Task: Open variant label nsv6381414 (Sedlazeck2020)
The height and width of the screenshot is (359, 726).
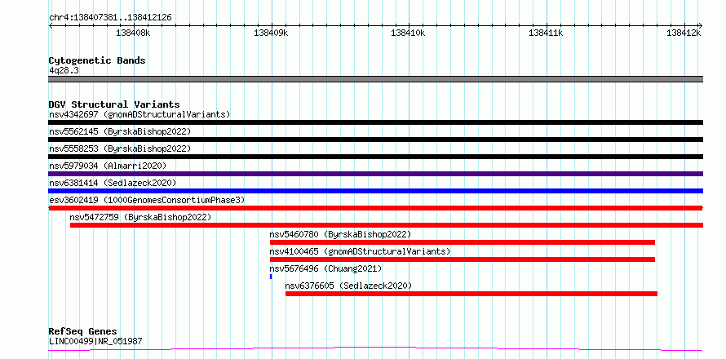Action: click(x=113, y=183)
